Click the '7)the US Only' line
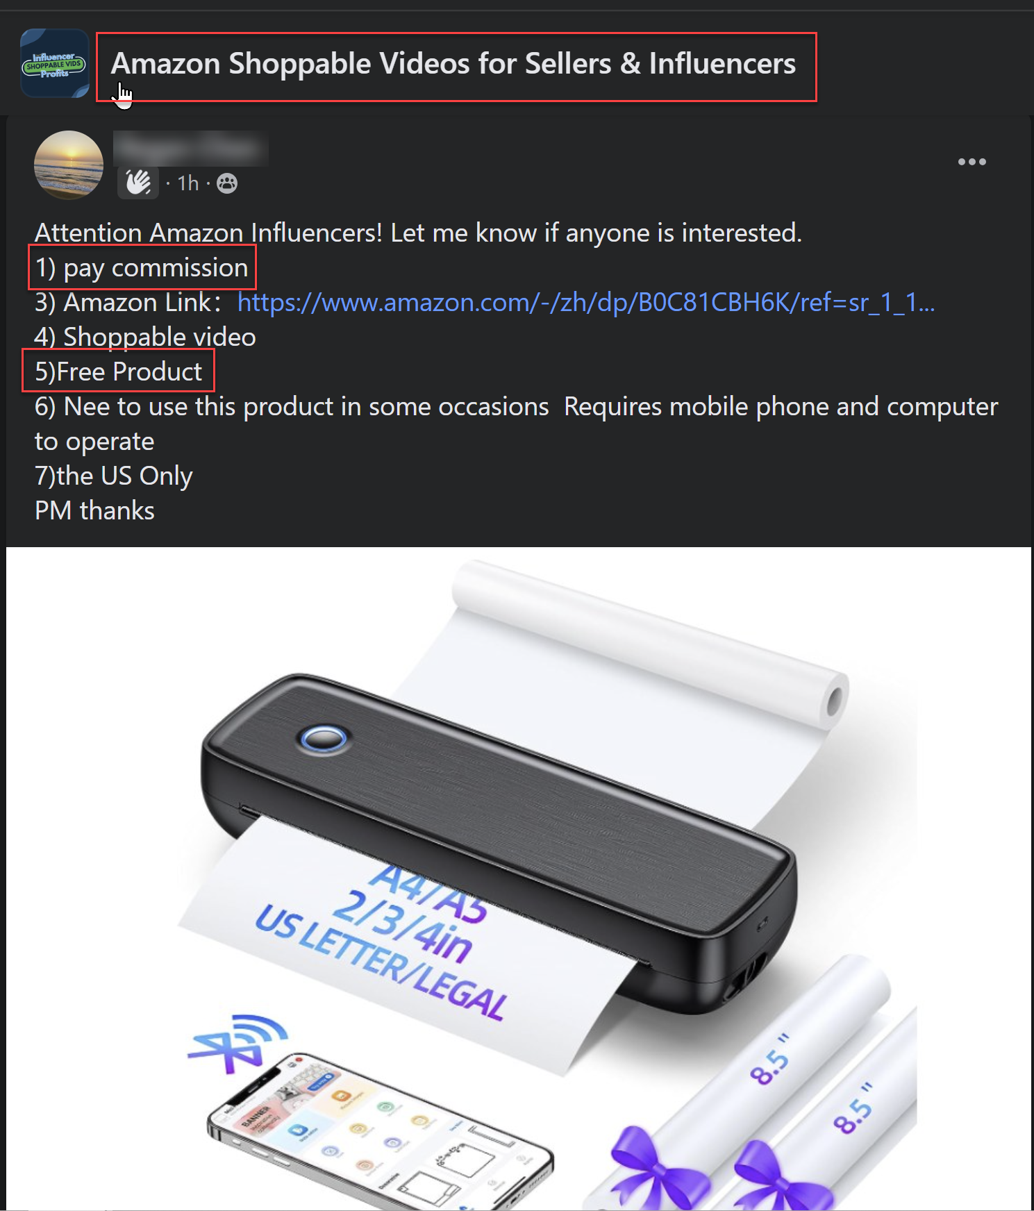The width and height of the screenshot is (1034, 1211). pyautogui.click(x=113, y=476)
